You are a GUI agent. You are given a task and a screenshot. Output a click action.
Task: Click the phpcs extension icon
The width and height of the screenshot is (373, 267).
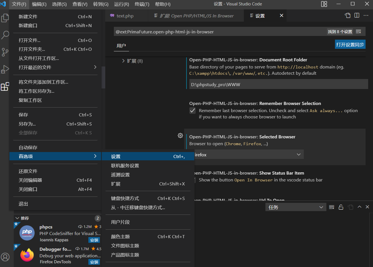(27, 233)
